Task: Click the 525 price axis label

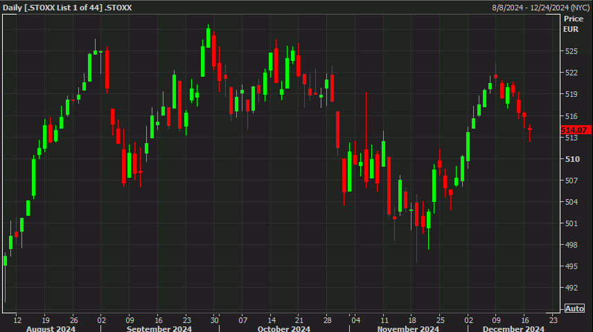Action: point(571,51)
